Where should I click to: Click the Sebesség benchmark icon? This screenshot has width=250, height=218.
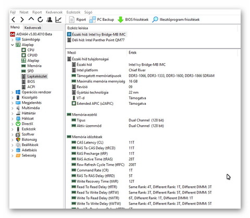[18, 155]
